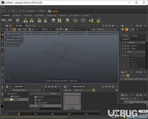Expand the scene folder in Browser tree

pos(8,99)
